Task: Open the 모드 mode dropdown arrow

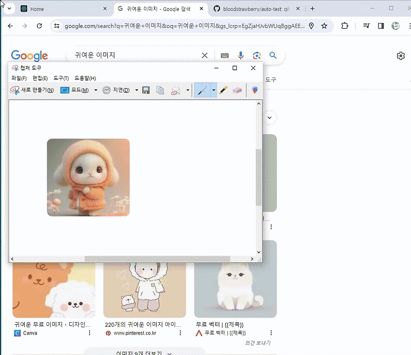Action: (x=96, y=90)
